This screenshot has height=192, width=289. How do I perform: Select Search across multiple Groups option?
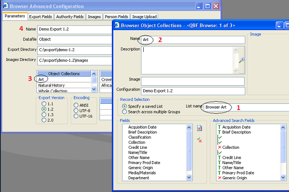(x=124, y=112)
